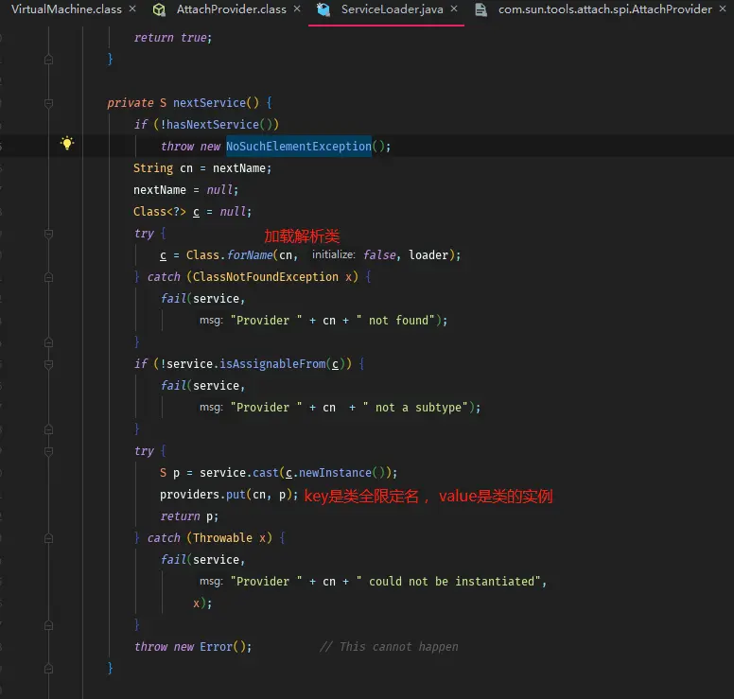Place the cursor on 'String cn = nextName;' line
Screen dimensions: 734x699
(x=202, y=168)
